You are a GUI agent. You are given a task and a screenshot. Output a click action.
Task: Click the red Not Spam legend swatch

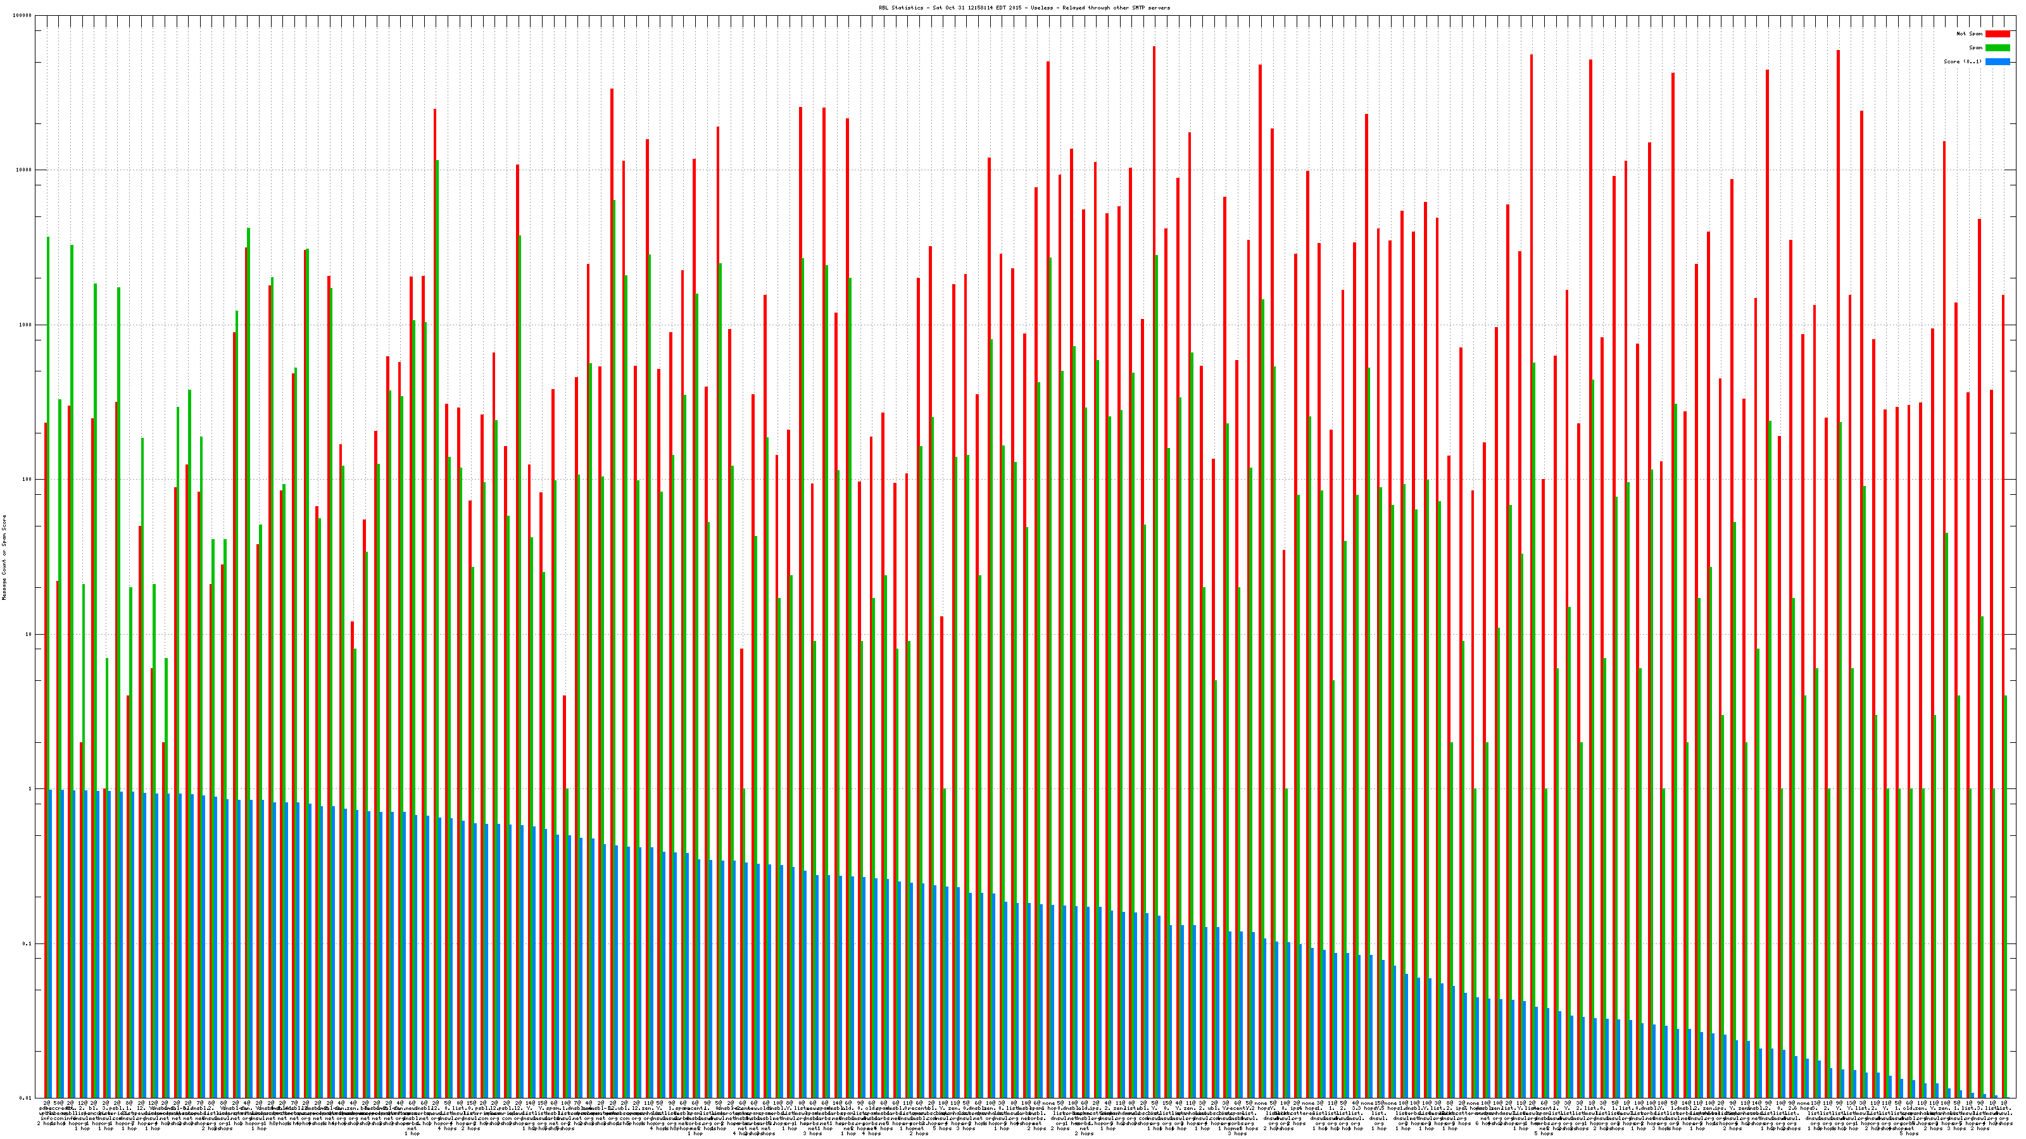(x=1997, y=34)
